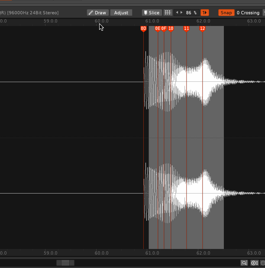Select slice marker 0F

(x=164, y=29)
